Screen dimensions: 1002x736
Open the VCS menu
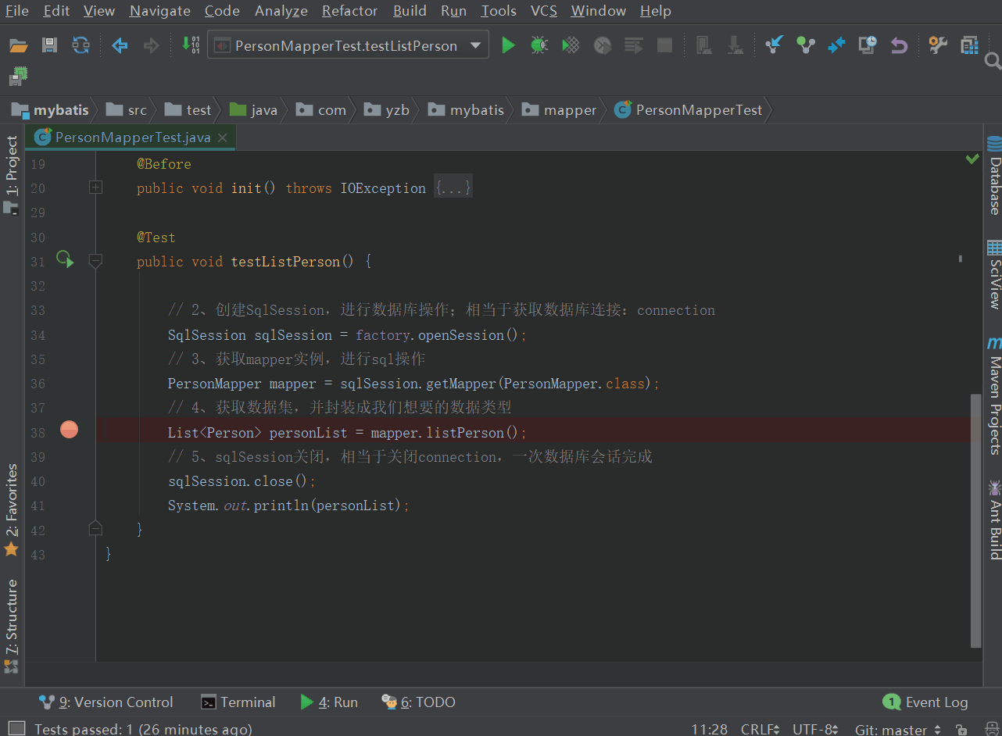544,11
